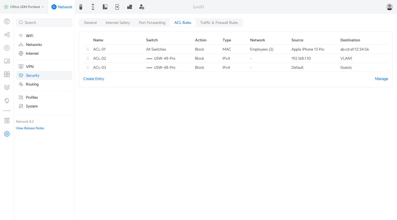This screenshot has height=220, width=397.
Task: Open the settings gear in left rail
Action: click(7, 134)
